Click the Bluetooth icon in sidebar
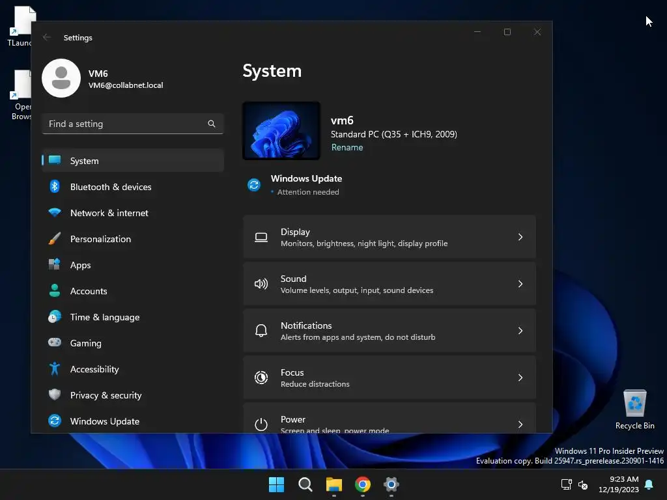 pos(55,186)
